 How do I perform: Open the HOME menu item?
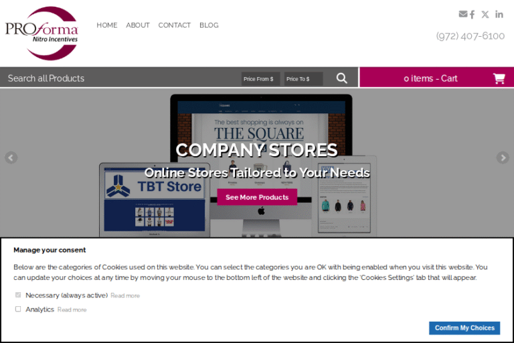107,25
